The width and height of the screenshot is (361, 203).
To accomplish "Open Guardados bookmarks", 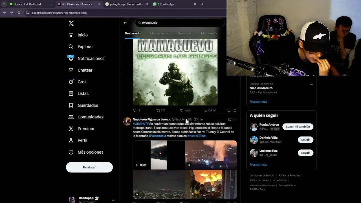I will tap(83, 105).
